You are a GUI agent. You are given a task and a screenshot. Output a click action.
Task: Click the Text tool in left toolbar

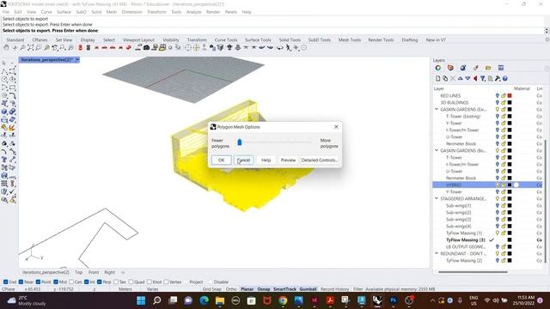pyautogui.click(x=4, y=160)
